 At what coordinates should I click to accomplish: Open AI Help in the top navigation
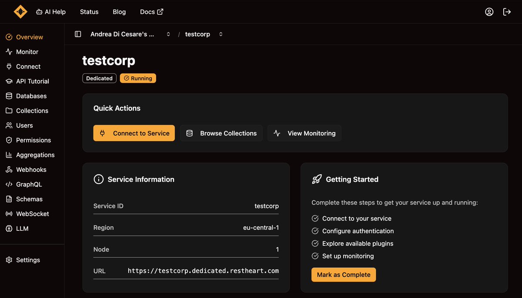(51, 12)
